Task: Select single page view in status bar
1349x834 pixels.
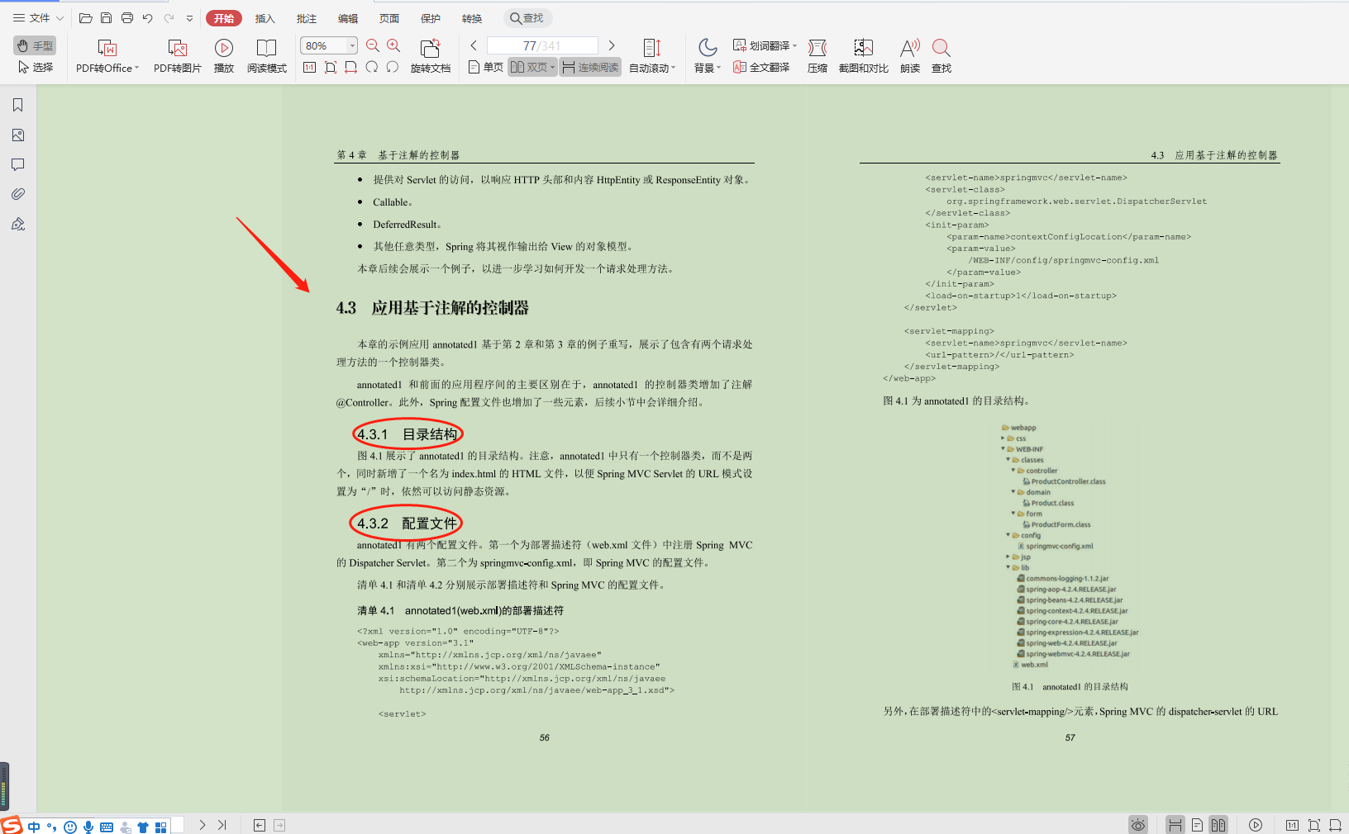Action: coord(1197,825)
